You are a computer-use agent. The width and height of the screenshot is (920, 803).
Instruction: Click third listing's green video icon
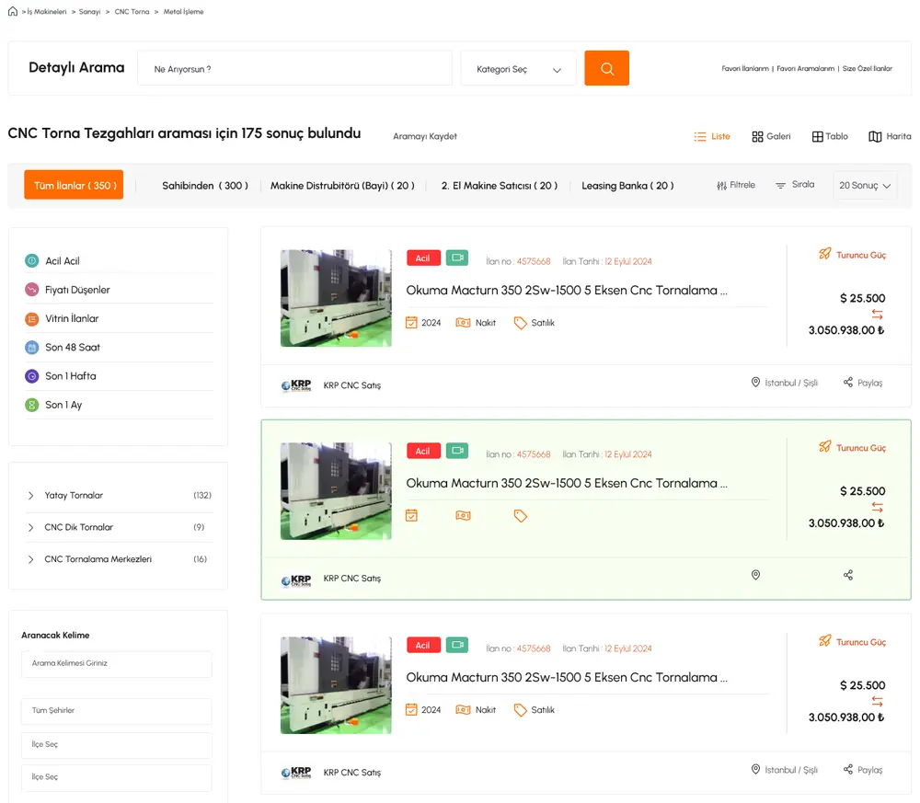[x=457, y=645]
